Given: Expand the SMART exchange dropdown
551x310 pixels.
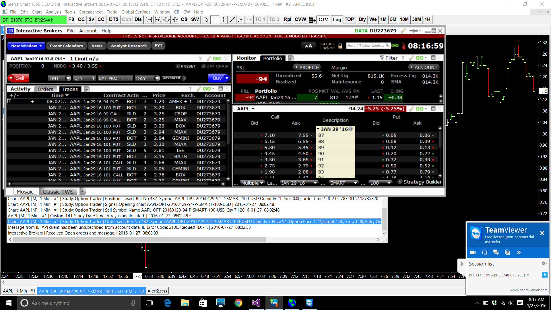Looking at the screenshot, I should [355, 183].
